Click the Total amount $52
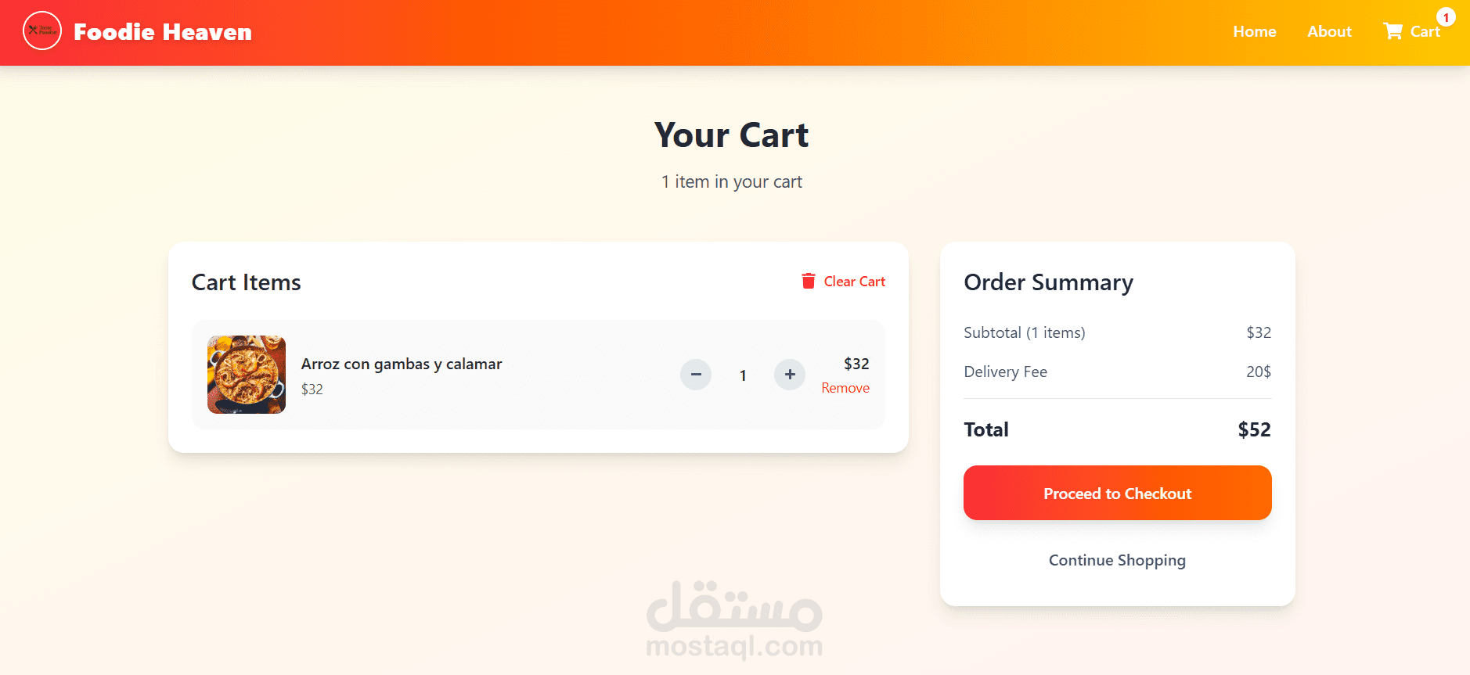1470x675 pixels. point(1254,429)
